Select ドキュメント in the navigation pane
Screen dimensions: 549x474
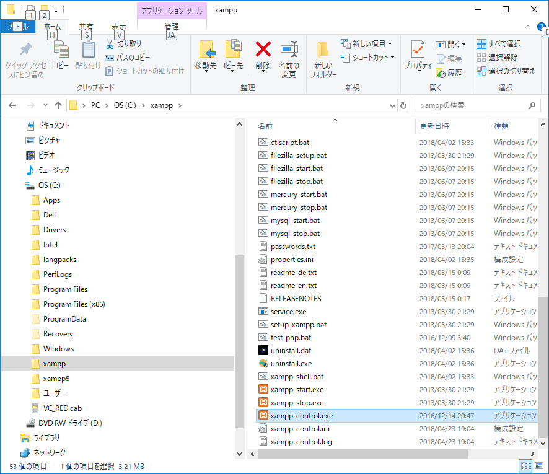[53, 125]
